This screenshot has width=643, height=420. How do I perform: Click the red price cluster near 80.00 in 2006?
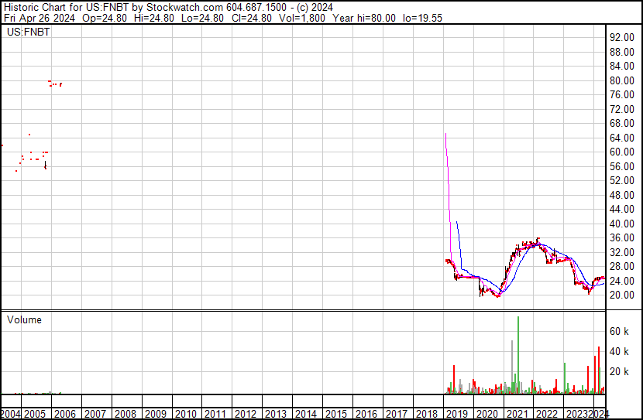click(55, 84)
